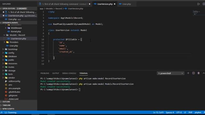
Task: Open the .env.example file
Action: [x=14, y=88]
